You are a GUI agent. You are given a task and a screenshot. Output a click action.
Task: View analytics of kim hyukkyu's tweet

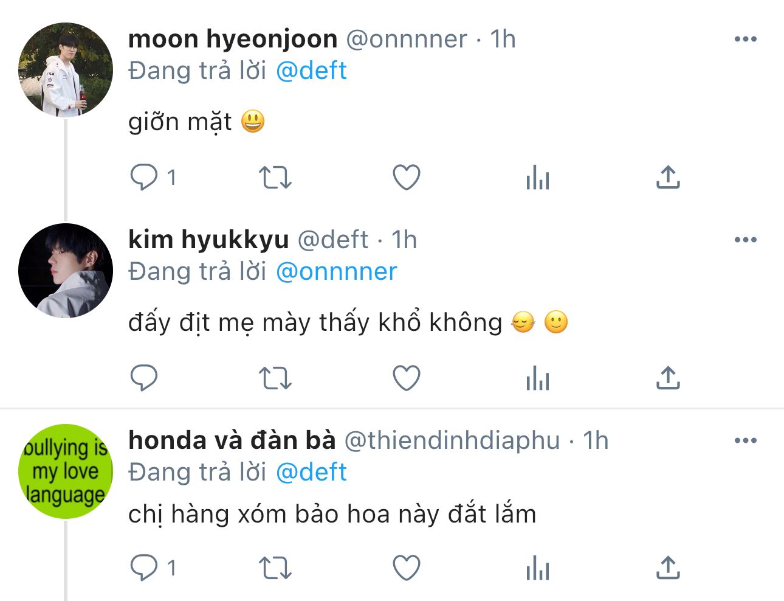(x=538, y=378)
